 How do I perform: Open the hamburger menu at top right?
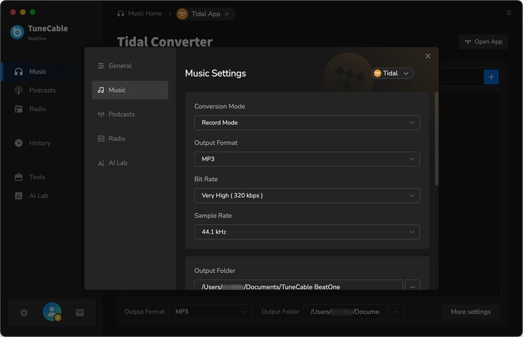click(x=509, y=12)
